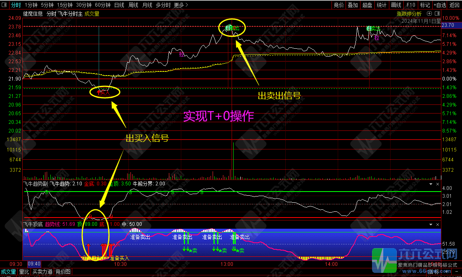Click the 卖出 sell signal marker at peak
This screenshot has width=462, height=277.
point(232,28)
